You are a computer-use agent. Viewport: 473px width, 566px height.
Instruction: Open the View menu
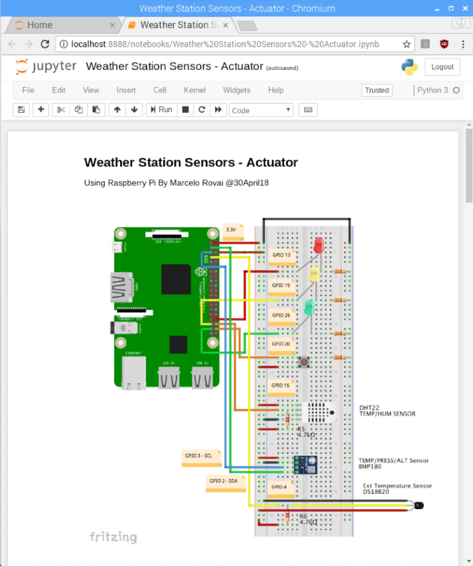tap(91, 90)
